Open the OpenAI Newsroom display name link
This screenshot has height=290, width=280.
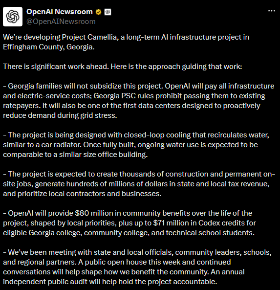tap(59, 12)
